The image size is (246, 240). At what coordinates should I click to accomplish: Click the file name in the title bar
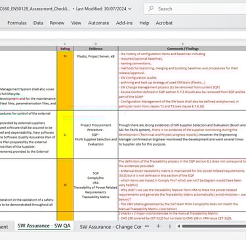[x=35, y=9]
